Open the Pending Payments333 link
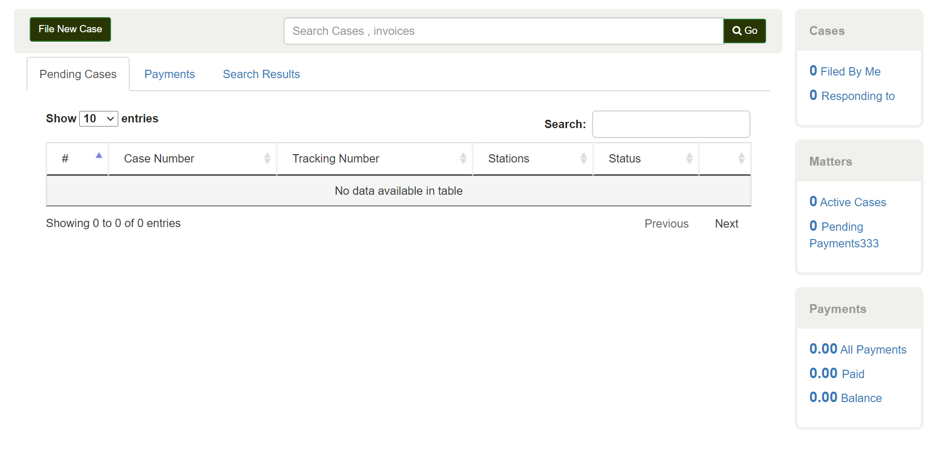 (x=844, y=234)
